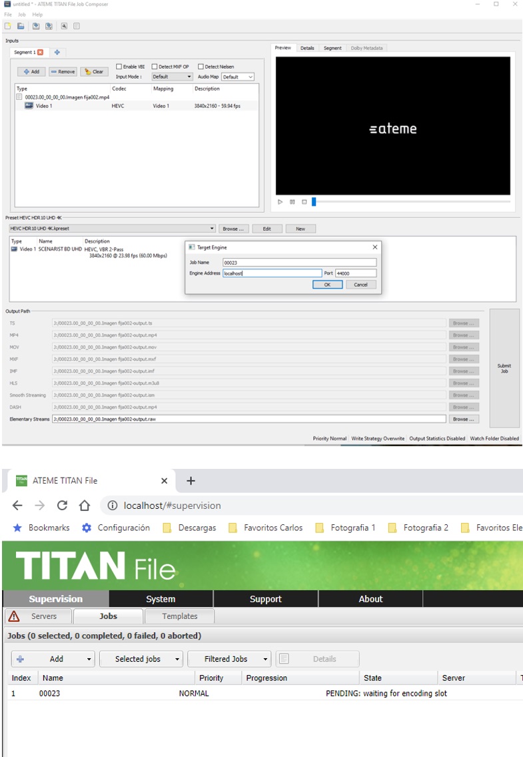Viewport: 523px width, 757px height.
Task: Go back in the browser
Action: coord(17,506)
